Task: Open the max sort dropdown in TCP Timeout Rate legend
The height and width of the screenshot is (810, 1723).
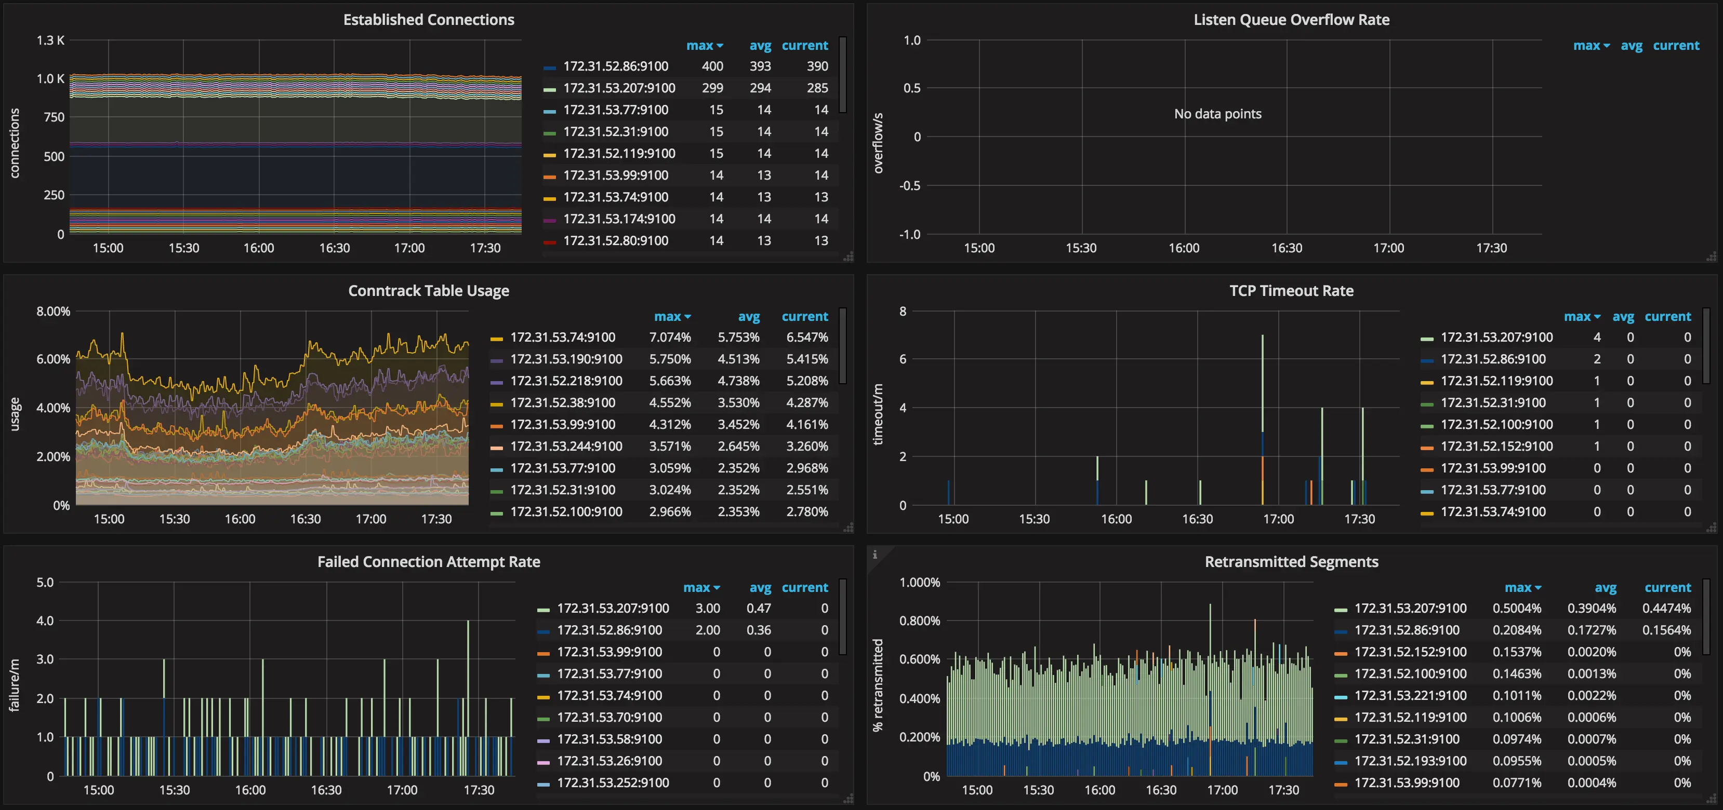Action: [1583, 316]
